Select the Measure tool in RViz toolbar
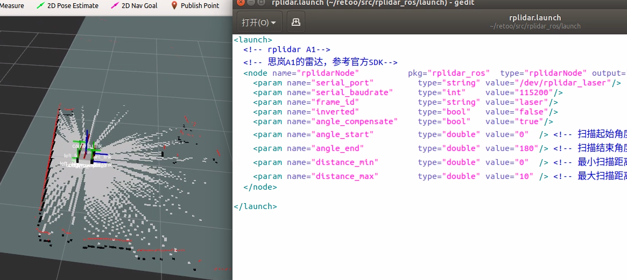Image resolution: width=627 pixels, height=280 pixels. (12, 6)
